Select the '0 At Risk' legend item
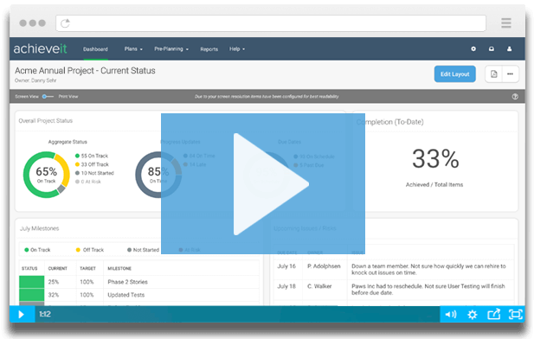This screenshot has width=534, height=339. 88,182
